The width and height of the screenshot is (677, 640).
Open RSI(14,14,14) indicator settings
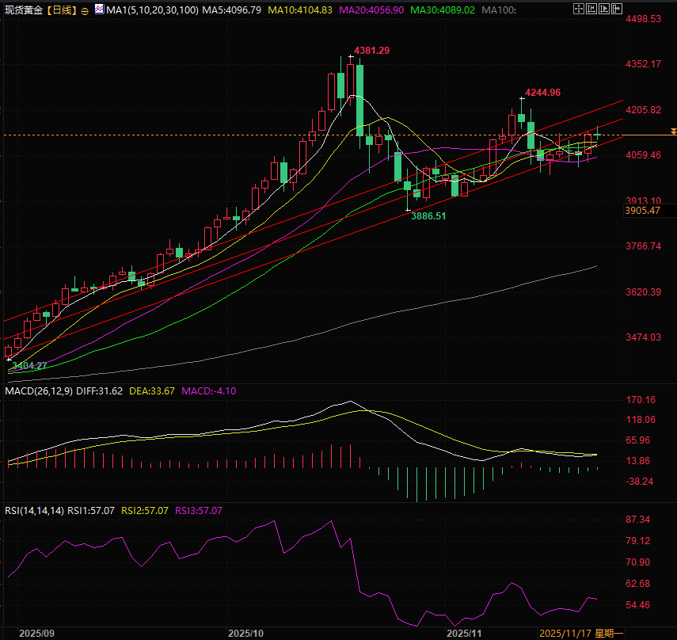point(32,511)
